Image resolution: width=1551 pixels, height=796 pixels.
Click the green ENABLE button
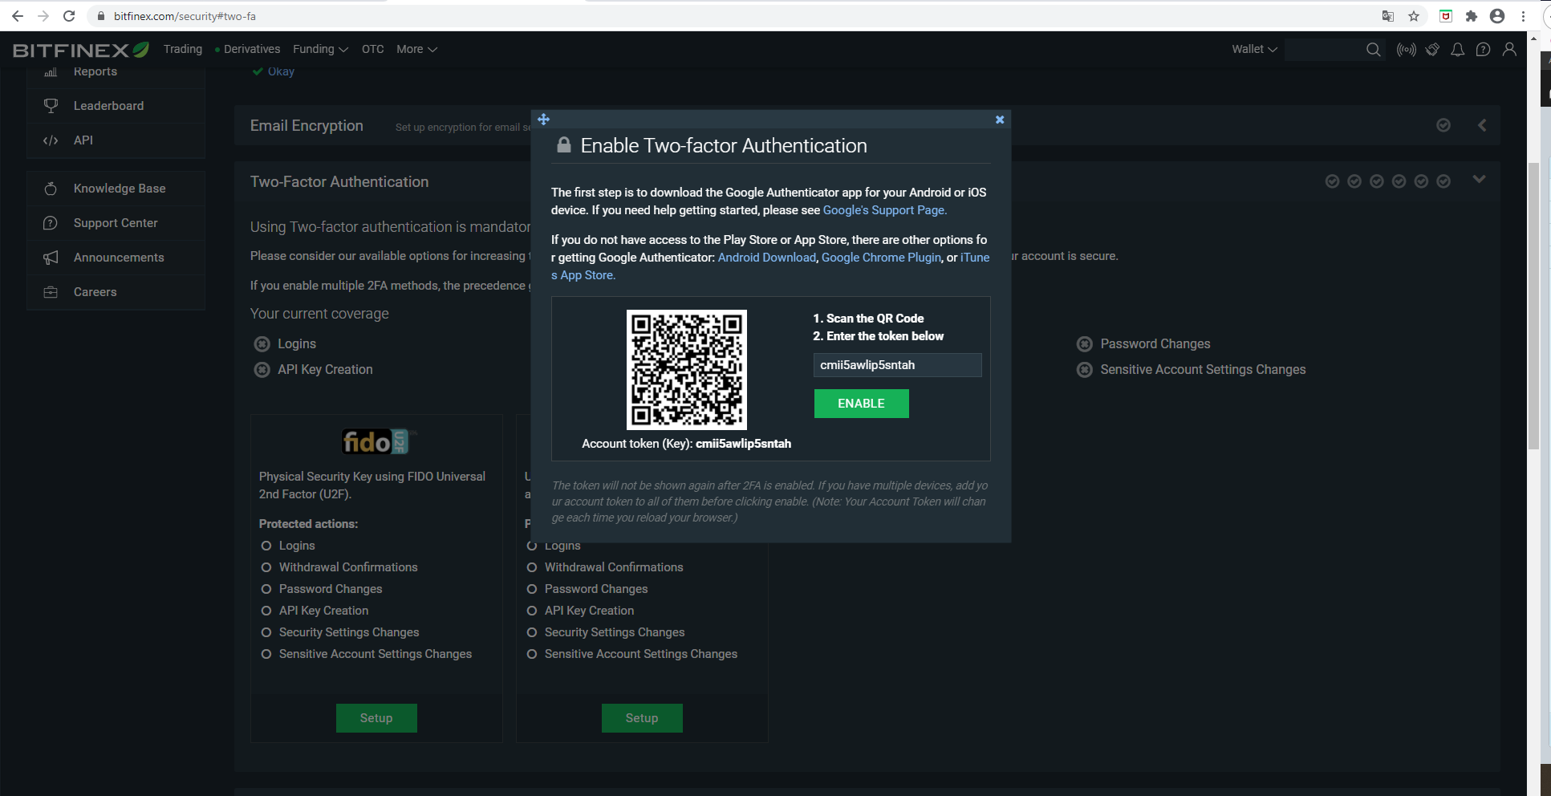(x=862, y=404)
